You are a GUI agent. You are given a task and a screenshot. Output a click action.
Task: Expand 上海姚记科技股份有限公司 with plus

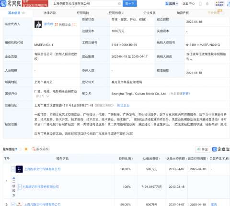20,187
